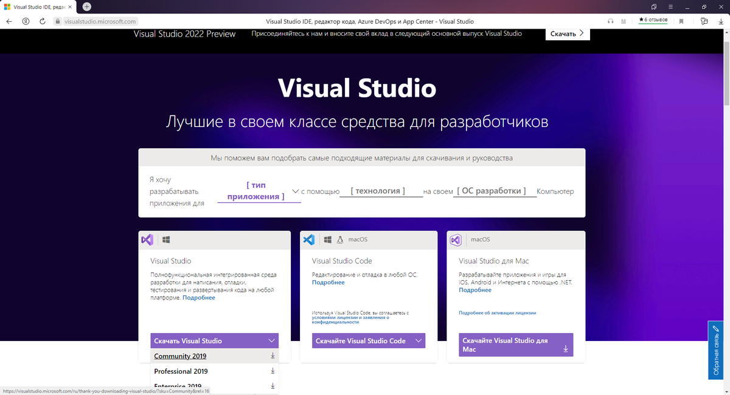Image resolution: width=730 pixels, height=395 pixels.
Task: Click the bookmark icon in the address bar area
Action: click(681, 21)
